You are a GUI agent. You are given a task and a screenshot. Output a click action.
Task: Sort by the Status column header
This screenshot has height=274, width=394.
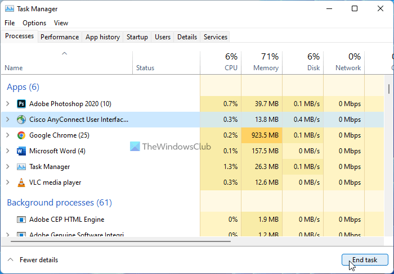click(167, 63)
